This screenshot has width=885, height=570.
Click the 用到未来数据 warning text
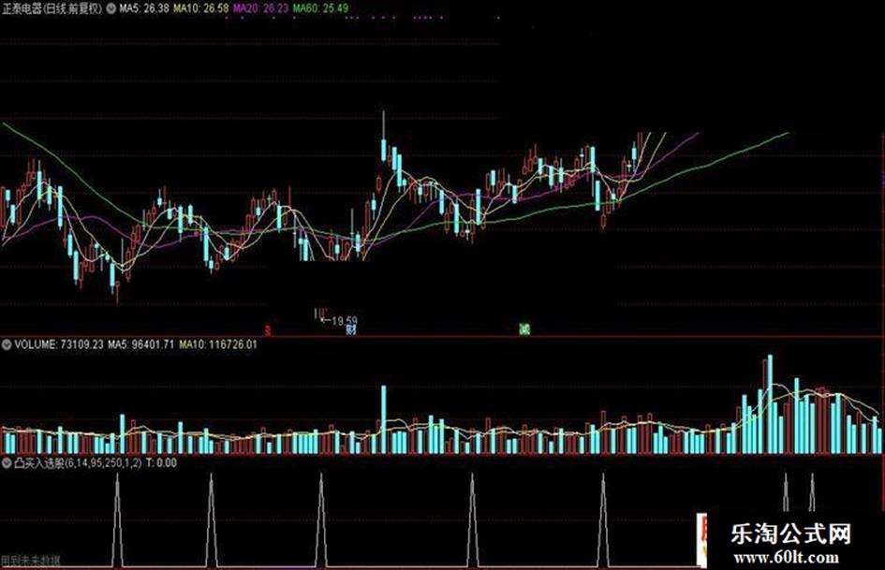click(x=31, y=561)
